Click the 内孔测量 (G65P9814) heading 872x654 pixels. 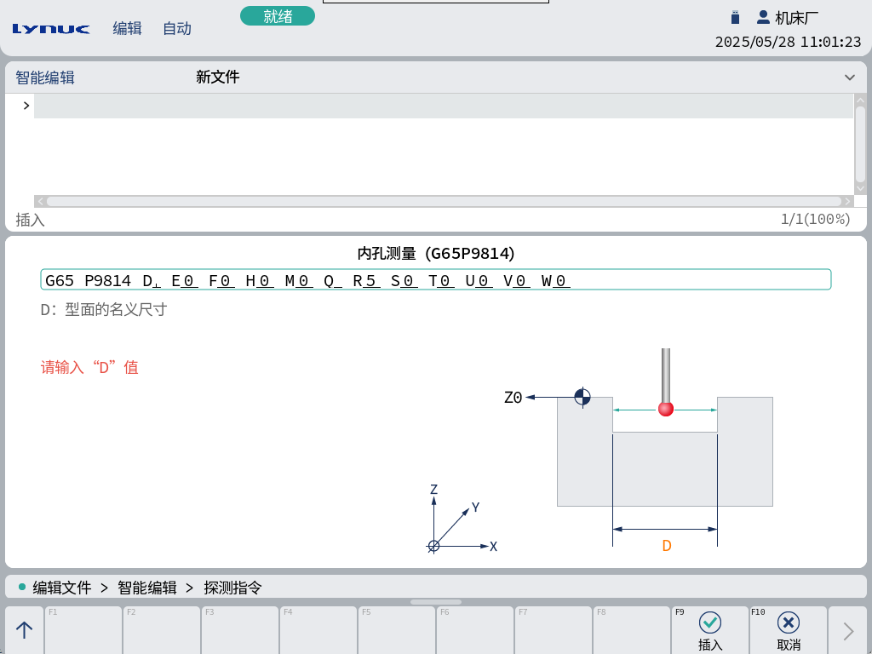[x=436, y=254]
